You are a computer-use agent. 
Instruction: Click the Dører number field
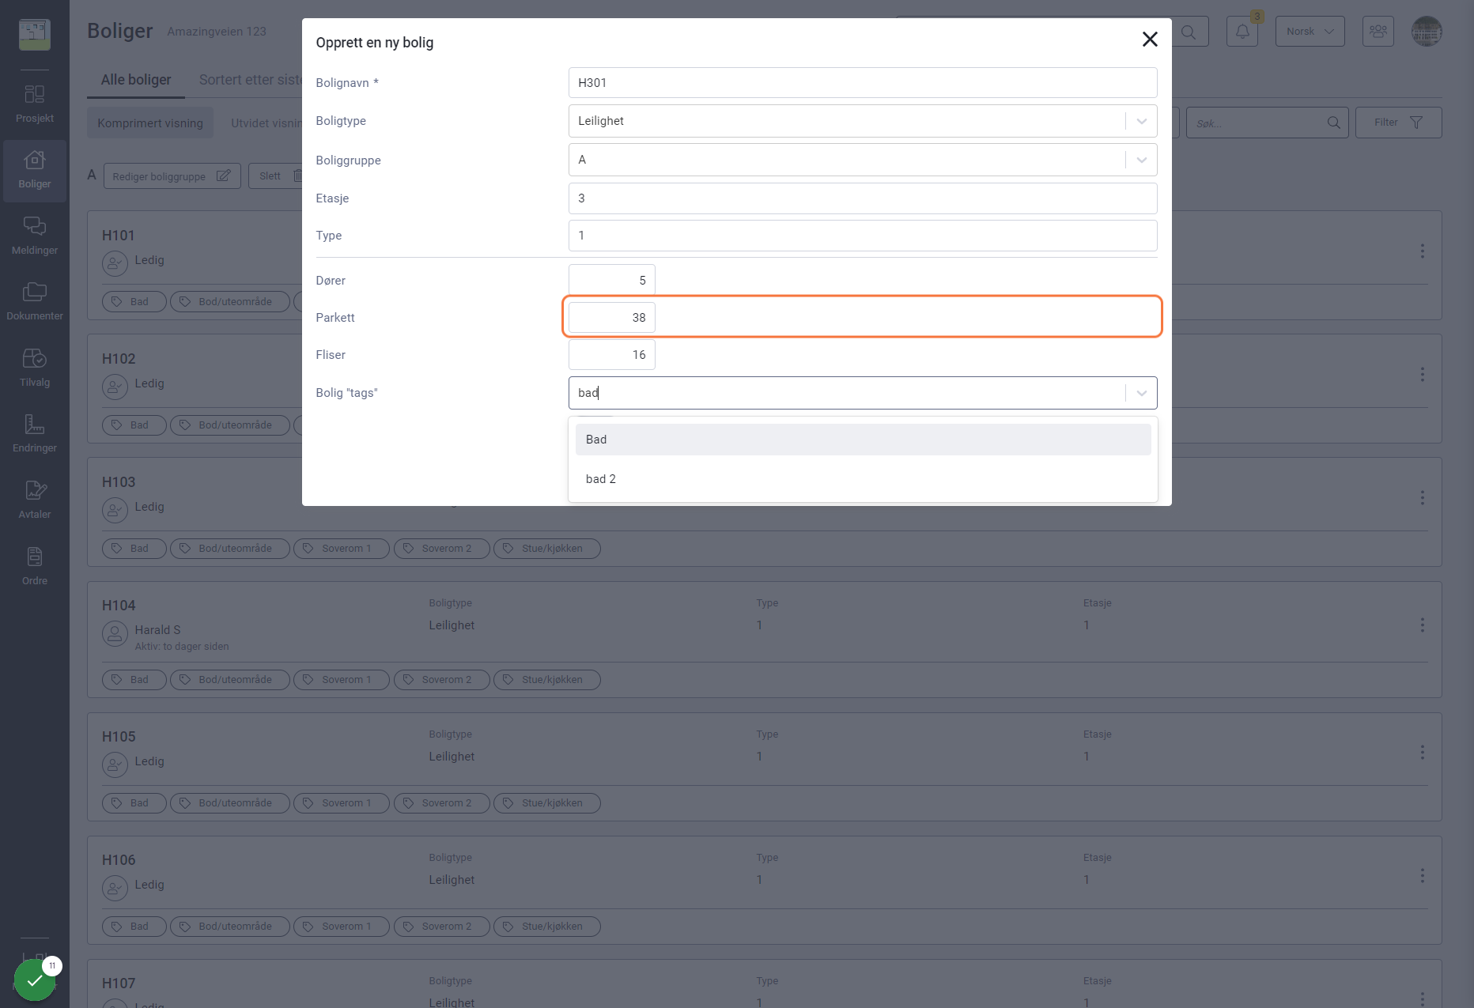612,281
